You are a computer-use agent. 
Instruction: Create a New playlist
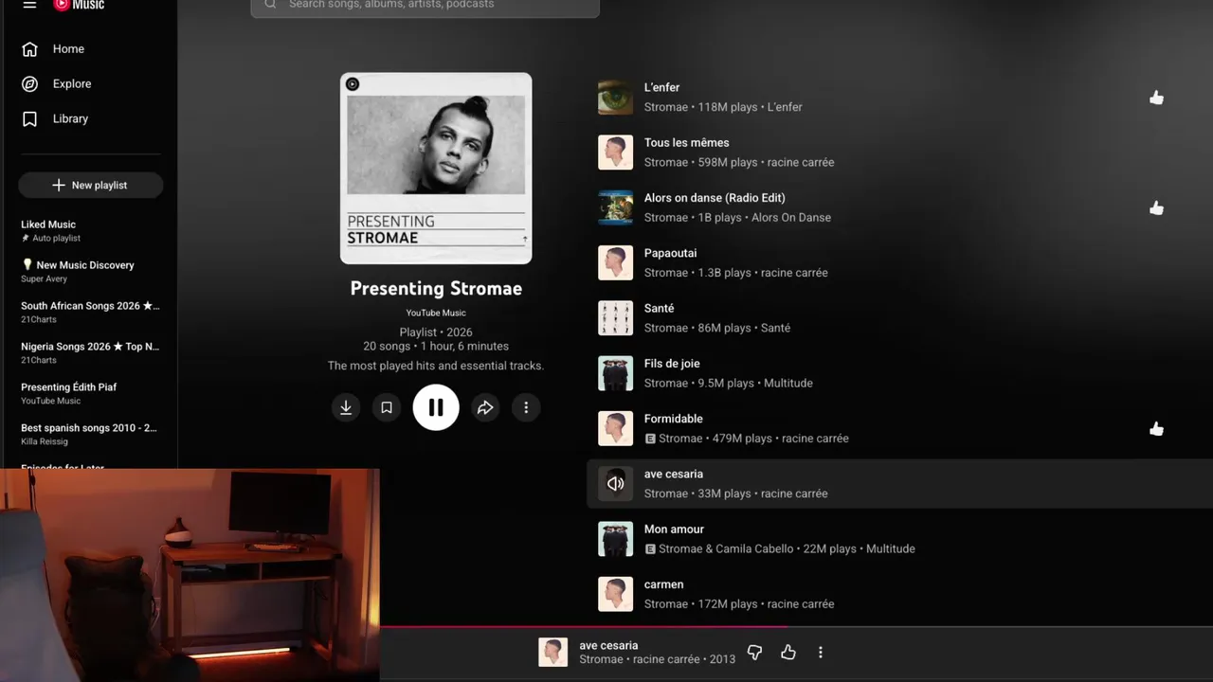pyautogui.click(x=90, y=186)
